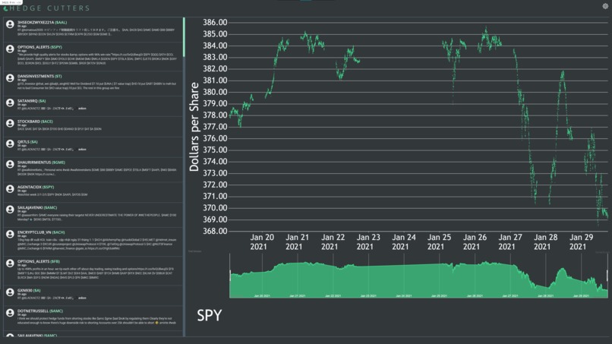Select the 377.00 price axis label
Screen dimensions: 612x344
[215, 127]
